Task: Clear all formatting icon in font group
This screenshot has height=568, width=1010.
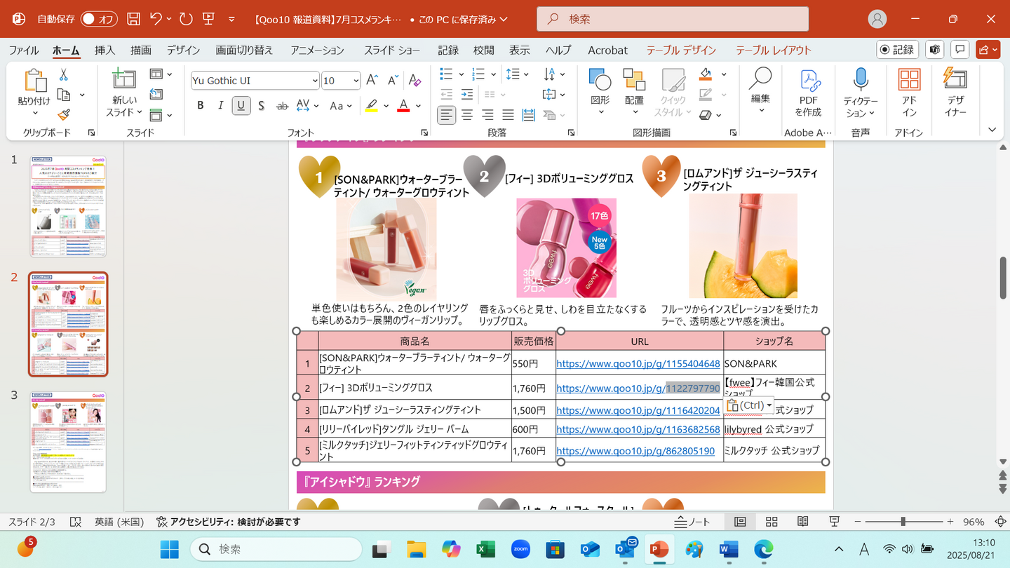Action: [x=415, y=80]
